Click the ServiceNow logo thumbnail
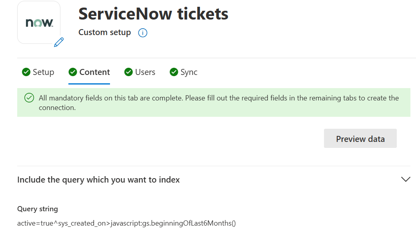416x228 pixels. 39,22
